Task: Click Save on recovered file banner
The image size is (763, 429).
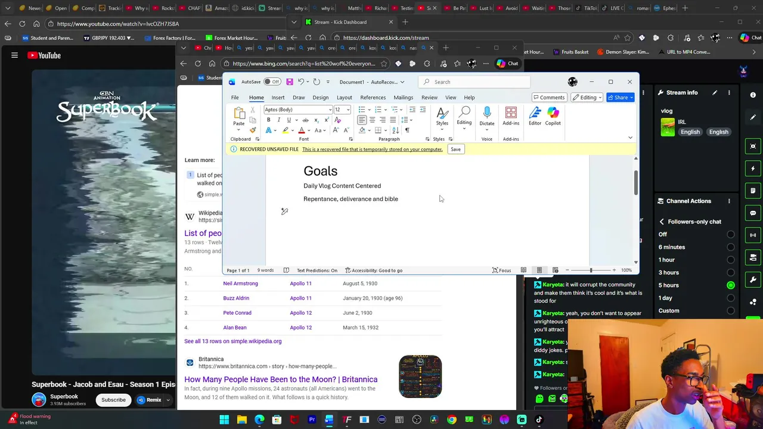Action: (x=455, y=149)
